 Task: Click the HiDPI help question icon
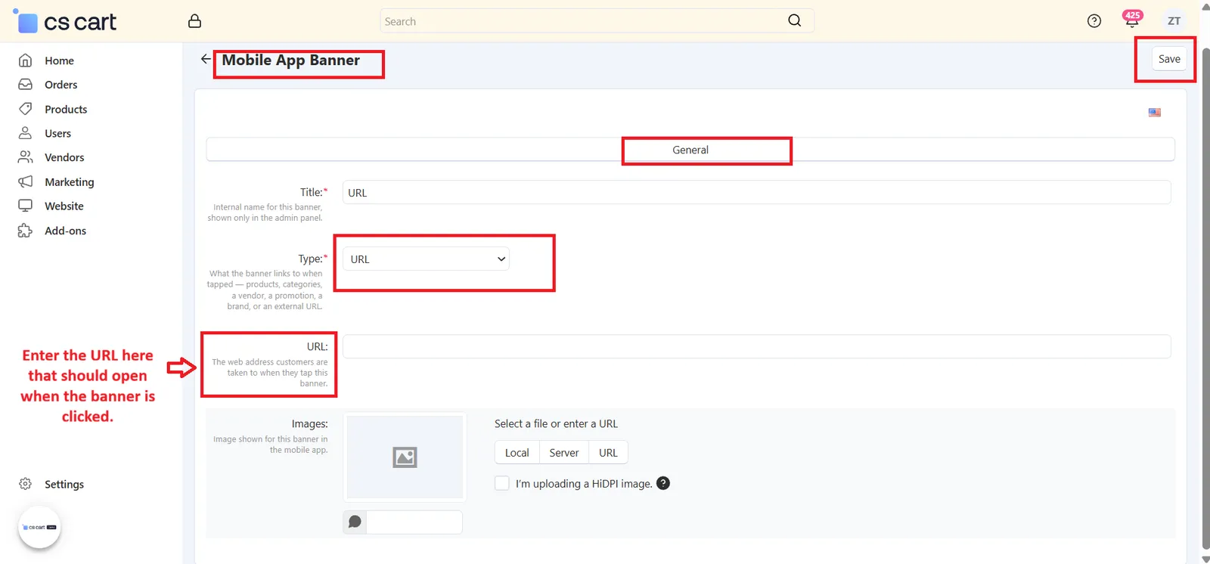point(663,483)
